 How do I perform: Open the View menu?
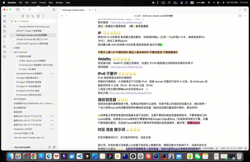pos(50,3)
